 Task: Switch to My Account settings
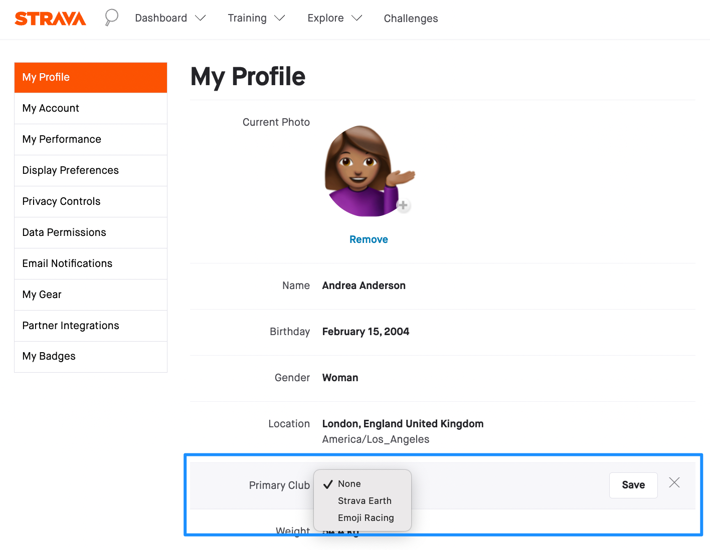coord(50,108)
